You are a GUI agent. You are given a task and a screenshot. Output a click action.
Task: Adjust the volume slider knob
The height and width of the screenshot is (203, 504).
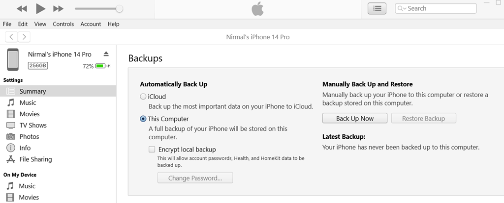pos(119,9)
